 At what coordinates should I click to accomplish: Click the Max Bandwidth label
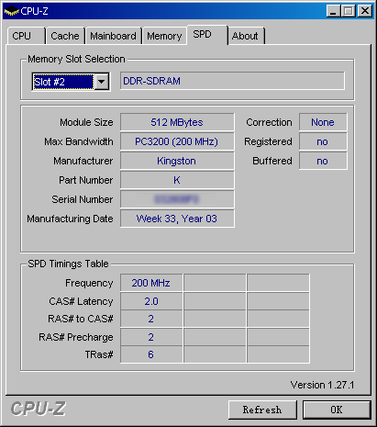(x=79, y=141)
